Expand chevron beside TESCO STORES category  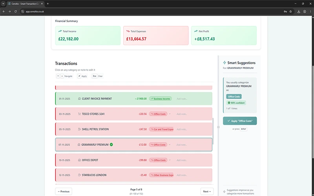point(170,114)
